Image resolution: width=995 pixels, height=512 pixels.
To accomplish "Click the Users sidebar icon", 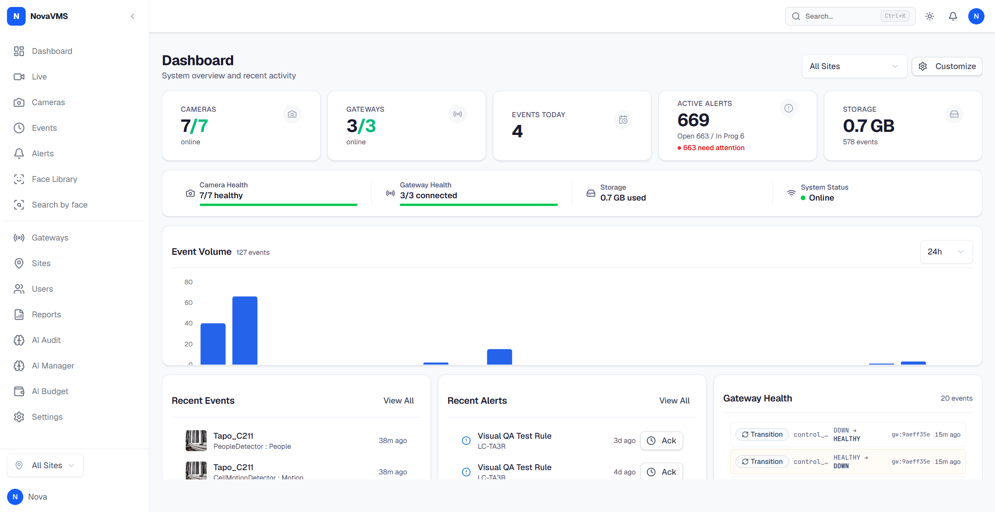I will [19, 289].
